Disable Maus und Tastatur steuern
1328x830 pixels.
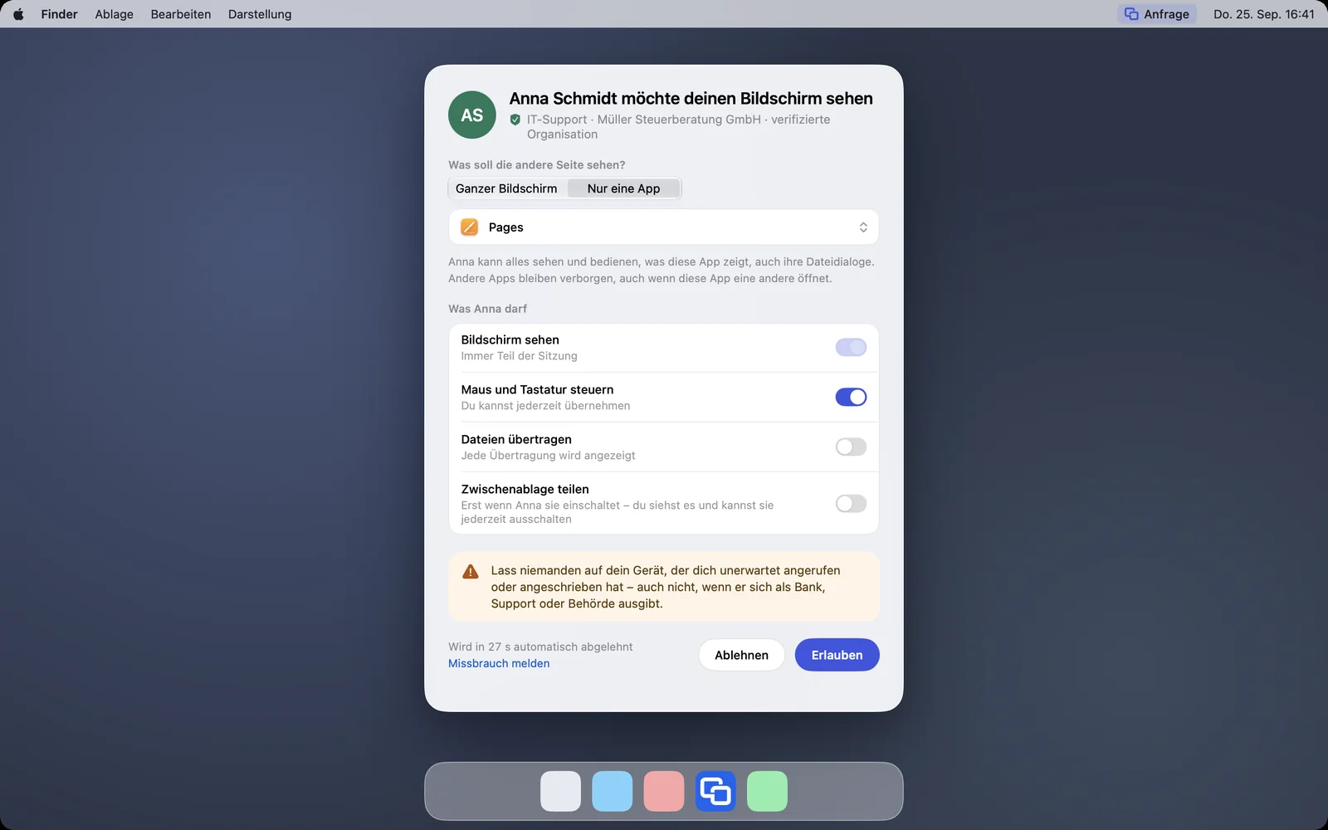[x=851, y=398]
